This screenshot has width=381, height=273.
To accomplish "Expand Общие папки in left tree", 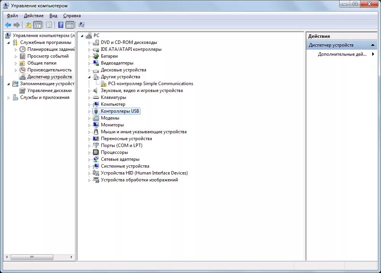I will (x=16, y=63).
